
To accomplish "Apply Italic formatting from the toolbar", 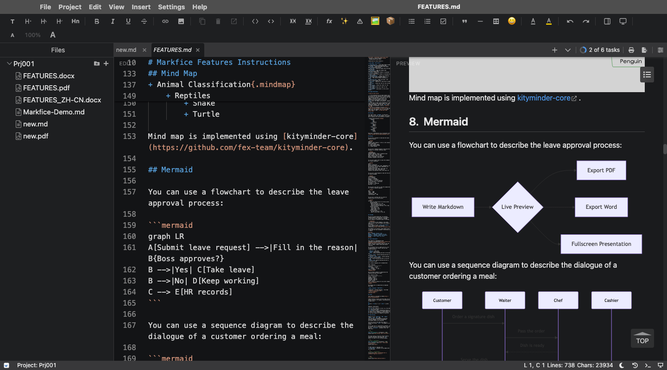I will click(x=113, y=21).
